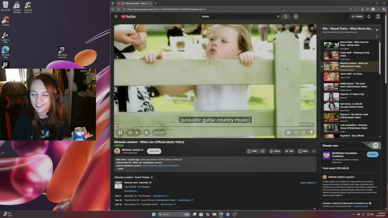
Task: Click the YouTube Create button
Action: point(357,17)
